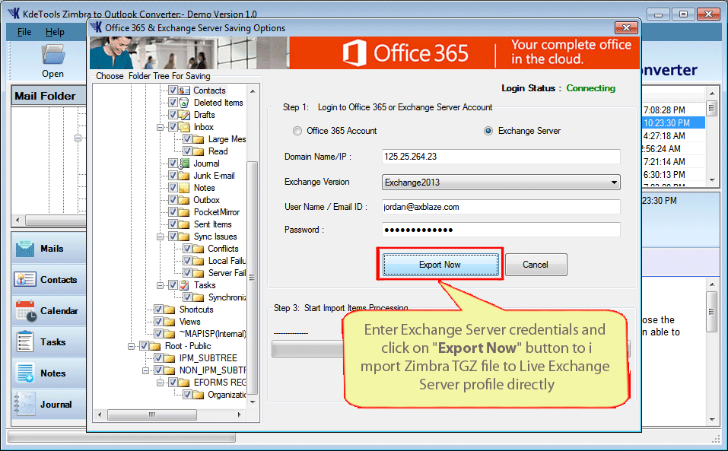Select the Shortcuts folder icon
Viewport: 728px width, 451px height.
coord(170,310)
